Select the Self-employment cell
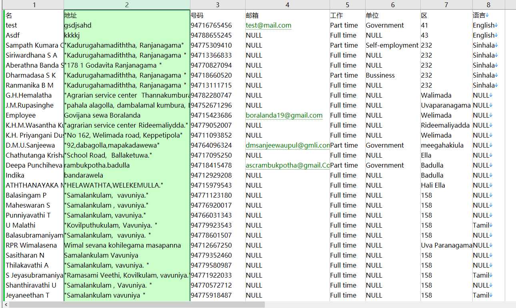This screenshot has height=308, width=516. click(393, 45)
